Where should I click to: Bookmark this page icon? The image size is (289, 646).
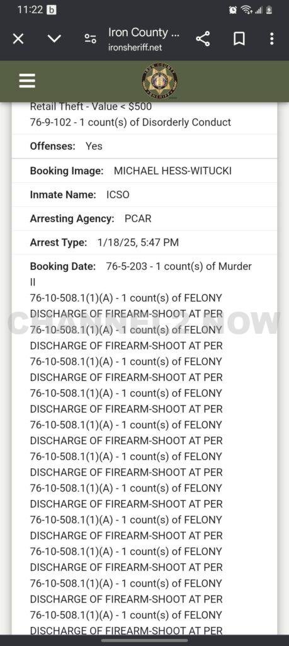click(239, 39)
